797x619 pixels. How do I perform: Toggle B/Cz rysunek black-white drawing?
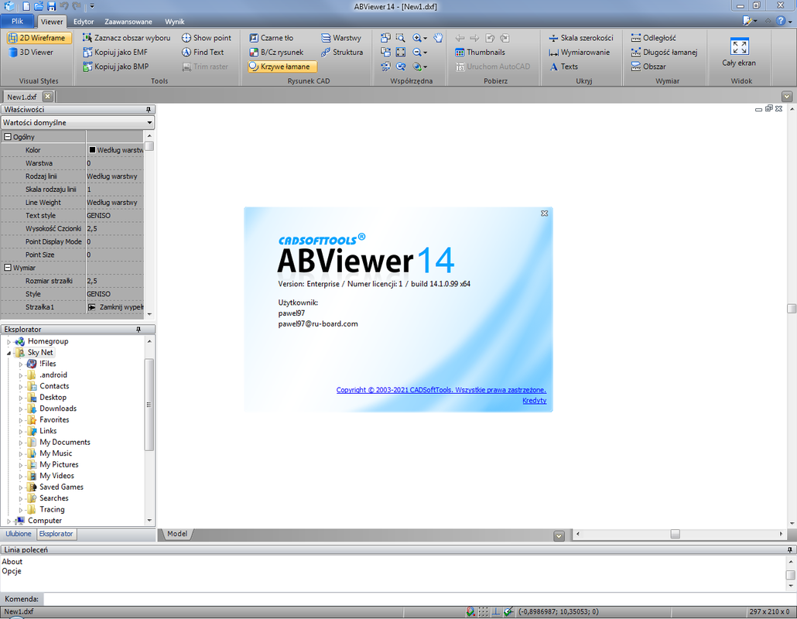tap(276, 52)
